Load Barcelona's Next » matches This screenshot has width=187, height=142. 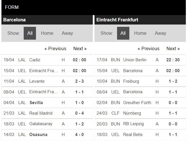[x=80, y=48]
